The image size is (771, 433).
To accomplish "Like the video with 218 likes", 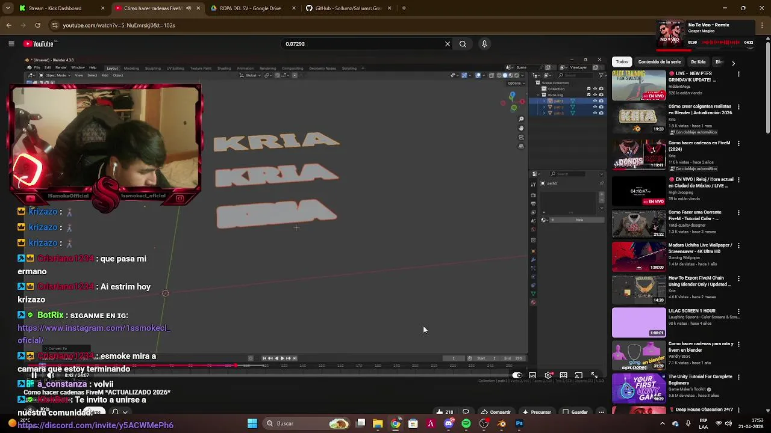I will [445, 412].
